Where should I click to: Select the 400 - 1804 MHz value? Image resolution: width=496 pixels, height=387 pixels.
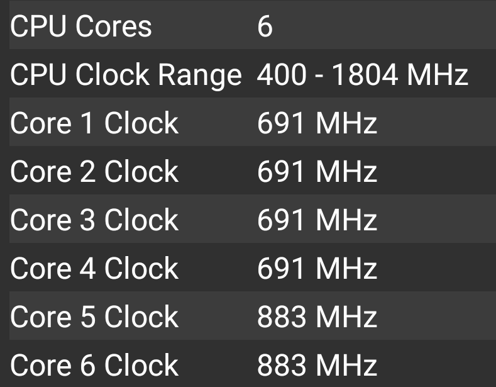point(363,75)
